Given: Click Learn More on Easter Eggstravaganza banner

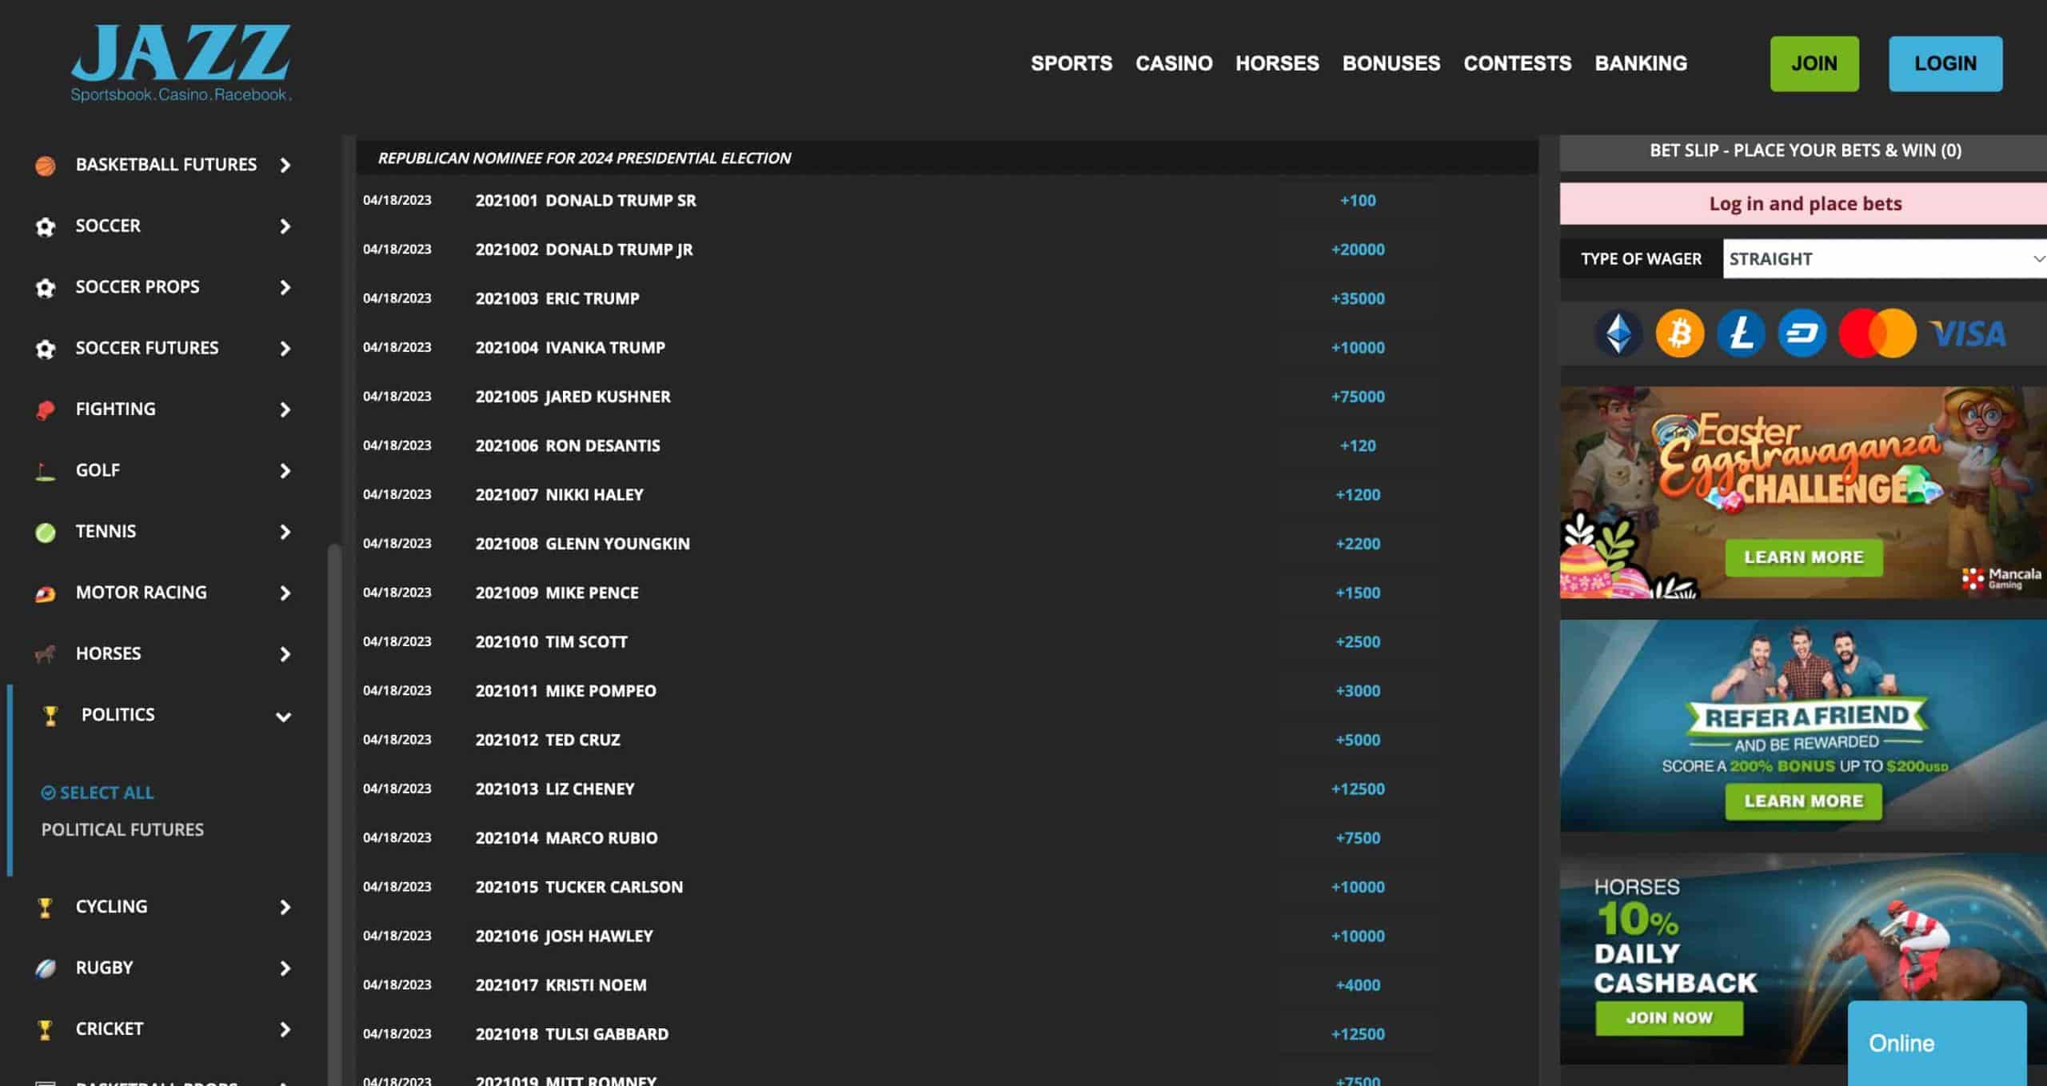Looking at the screenshot, I should click(1804, 557).
